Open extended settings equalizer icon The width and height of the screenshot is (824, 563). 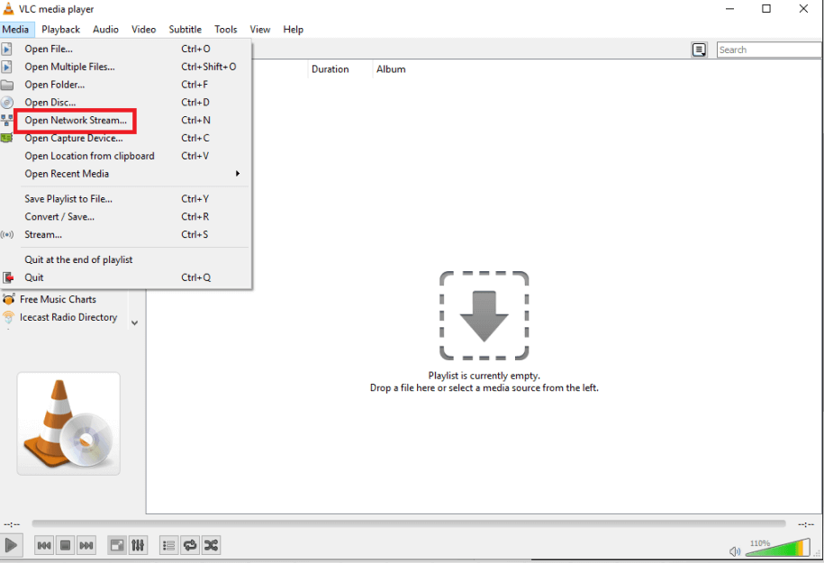pos(138,545)
